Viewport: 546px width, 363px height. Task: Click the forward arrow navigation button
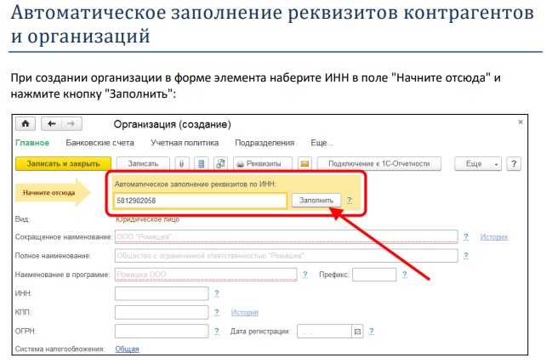(71, 123)
